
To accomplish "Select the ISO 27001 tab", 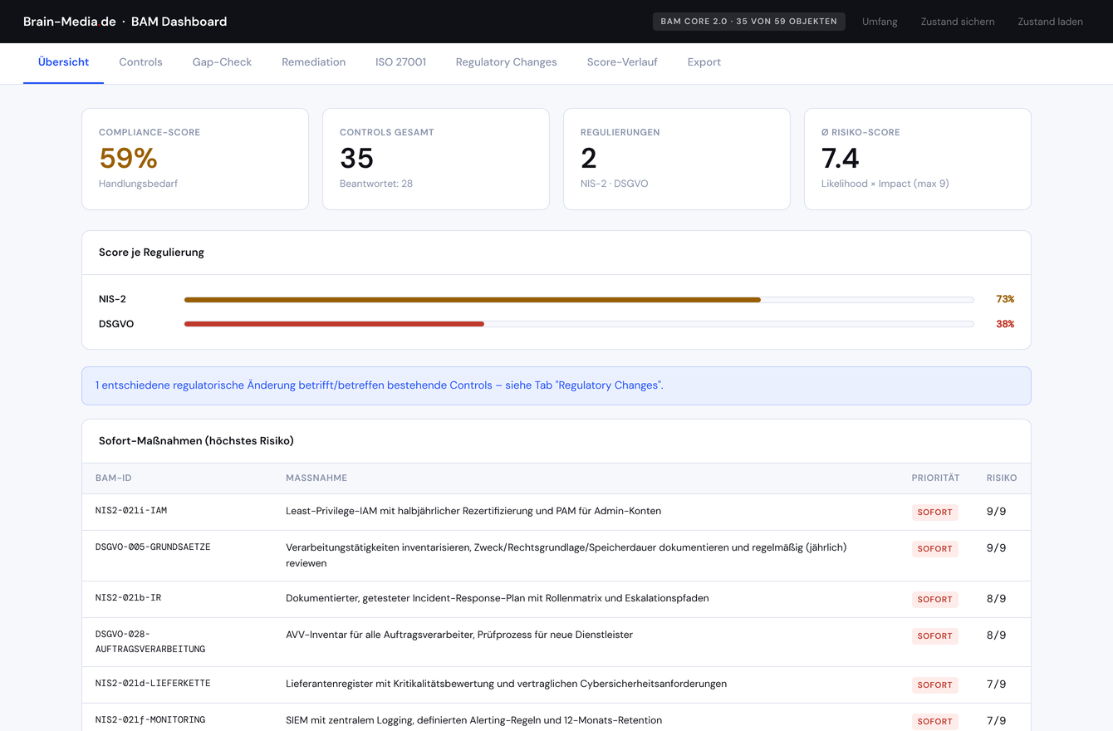I will click(x=400, y=62).
